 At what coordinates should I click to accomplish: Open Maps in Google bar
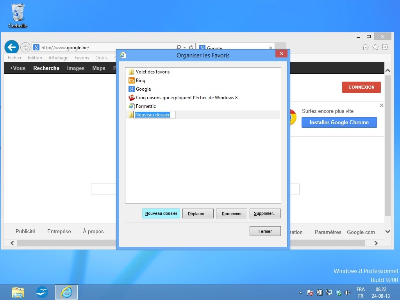tap(99, 68)
